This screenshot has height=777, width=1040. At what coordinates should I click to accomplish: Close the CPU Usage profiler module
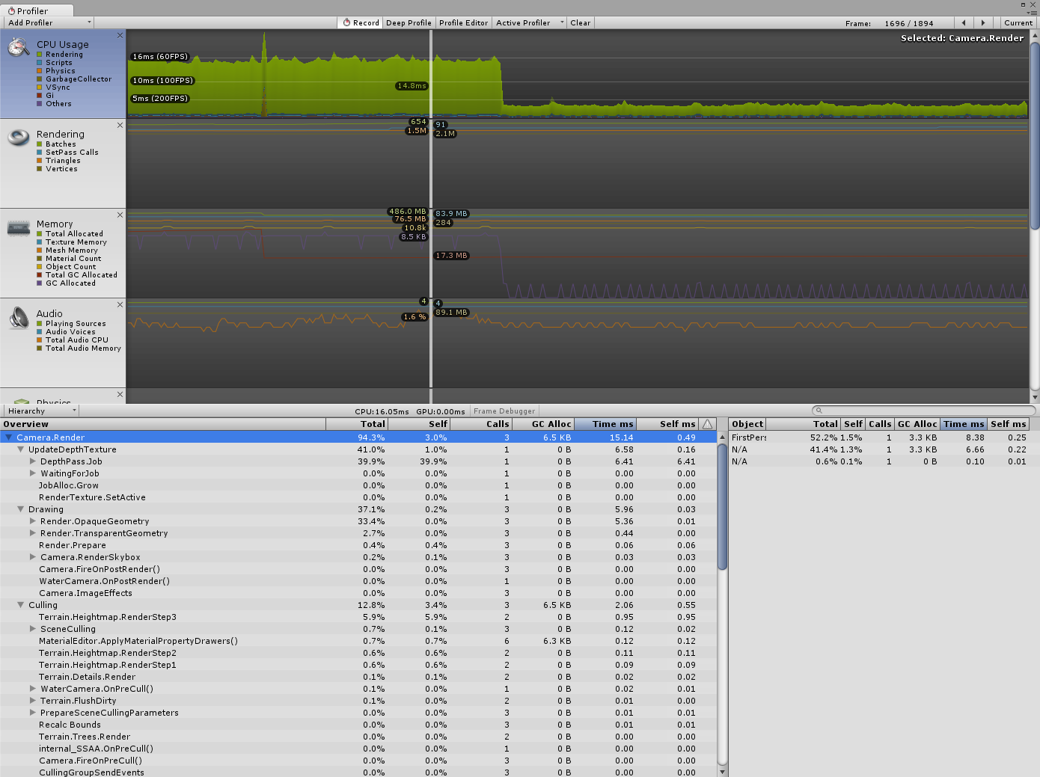click(120, 35)
